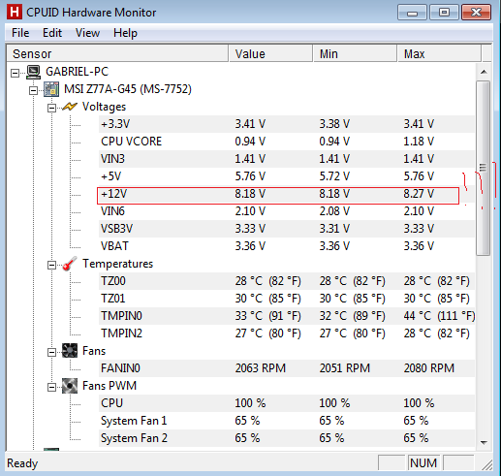Image resolution: width=501 pixels, height=476 pixels.
Task: Open the File menu
Action: pos(20,33)
